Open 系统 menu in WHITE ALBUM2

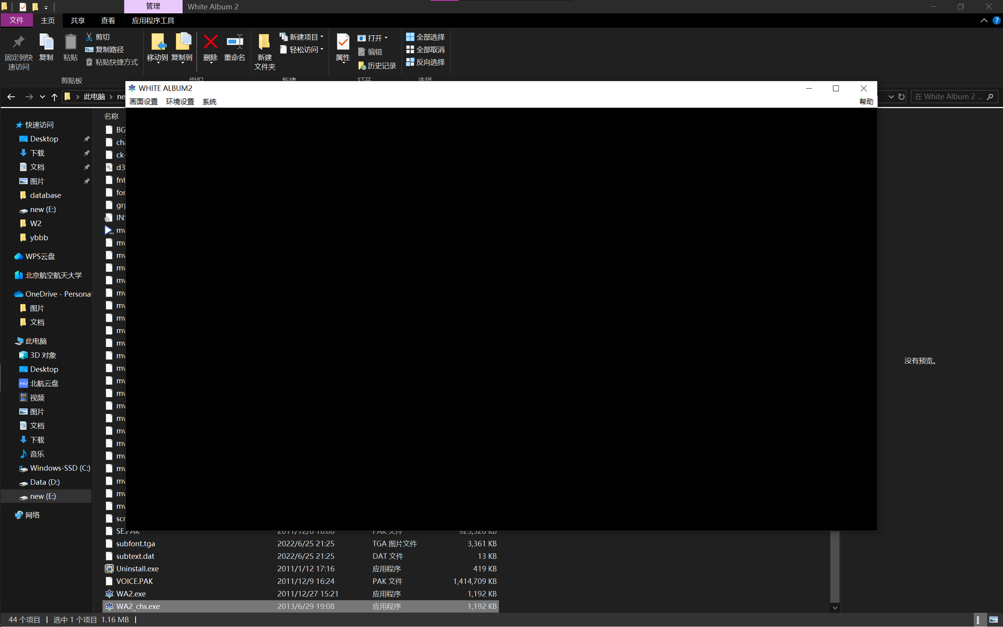(x=209, y=101)
